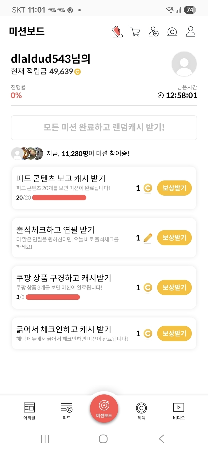Switch to the 피드 tab
The width and height of the screenshot is (208, 452).
(x=67, y=411)
